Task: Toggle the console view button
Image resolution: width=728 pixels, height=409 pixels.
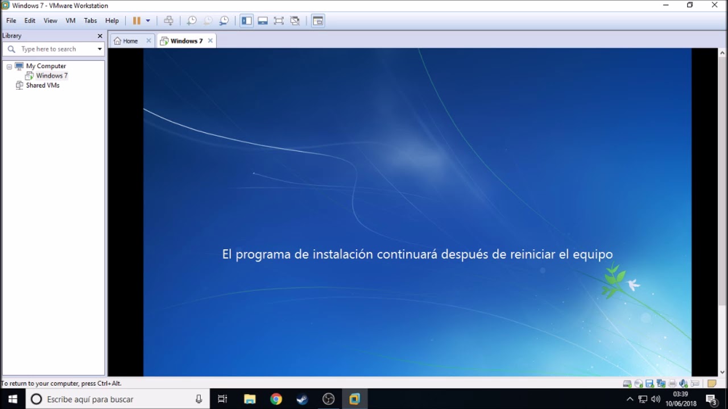Action: click(318, 20)
